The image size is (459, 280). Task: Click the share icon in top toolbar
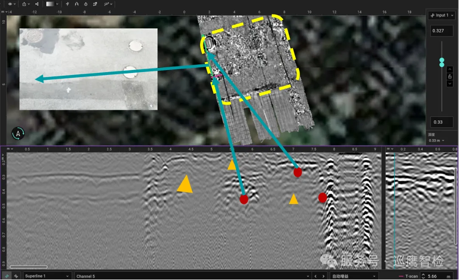click(37, 4)
